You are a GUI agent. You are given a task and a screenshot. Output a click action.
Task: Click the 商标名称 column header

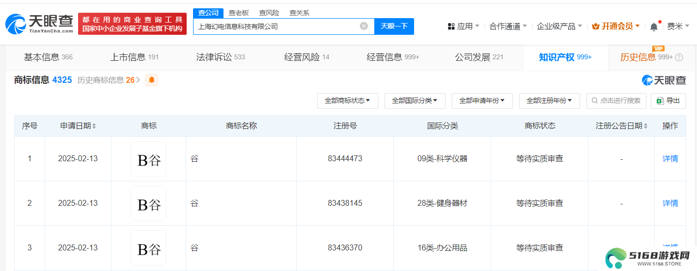241,126
